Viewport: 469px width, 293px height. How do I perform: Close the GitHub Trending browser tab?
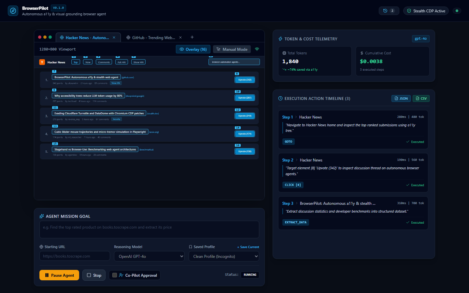[180, 37]
